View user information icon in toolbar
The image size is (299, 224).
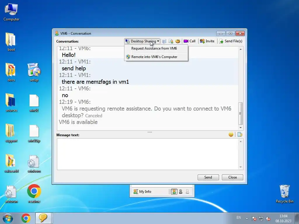tap(171, 41)
